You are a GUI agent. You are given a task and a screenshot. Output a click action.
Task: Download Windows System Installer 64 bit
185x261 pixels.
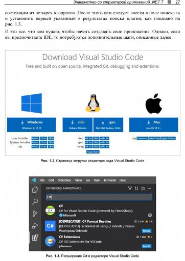click(35, 142)
